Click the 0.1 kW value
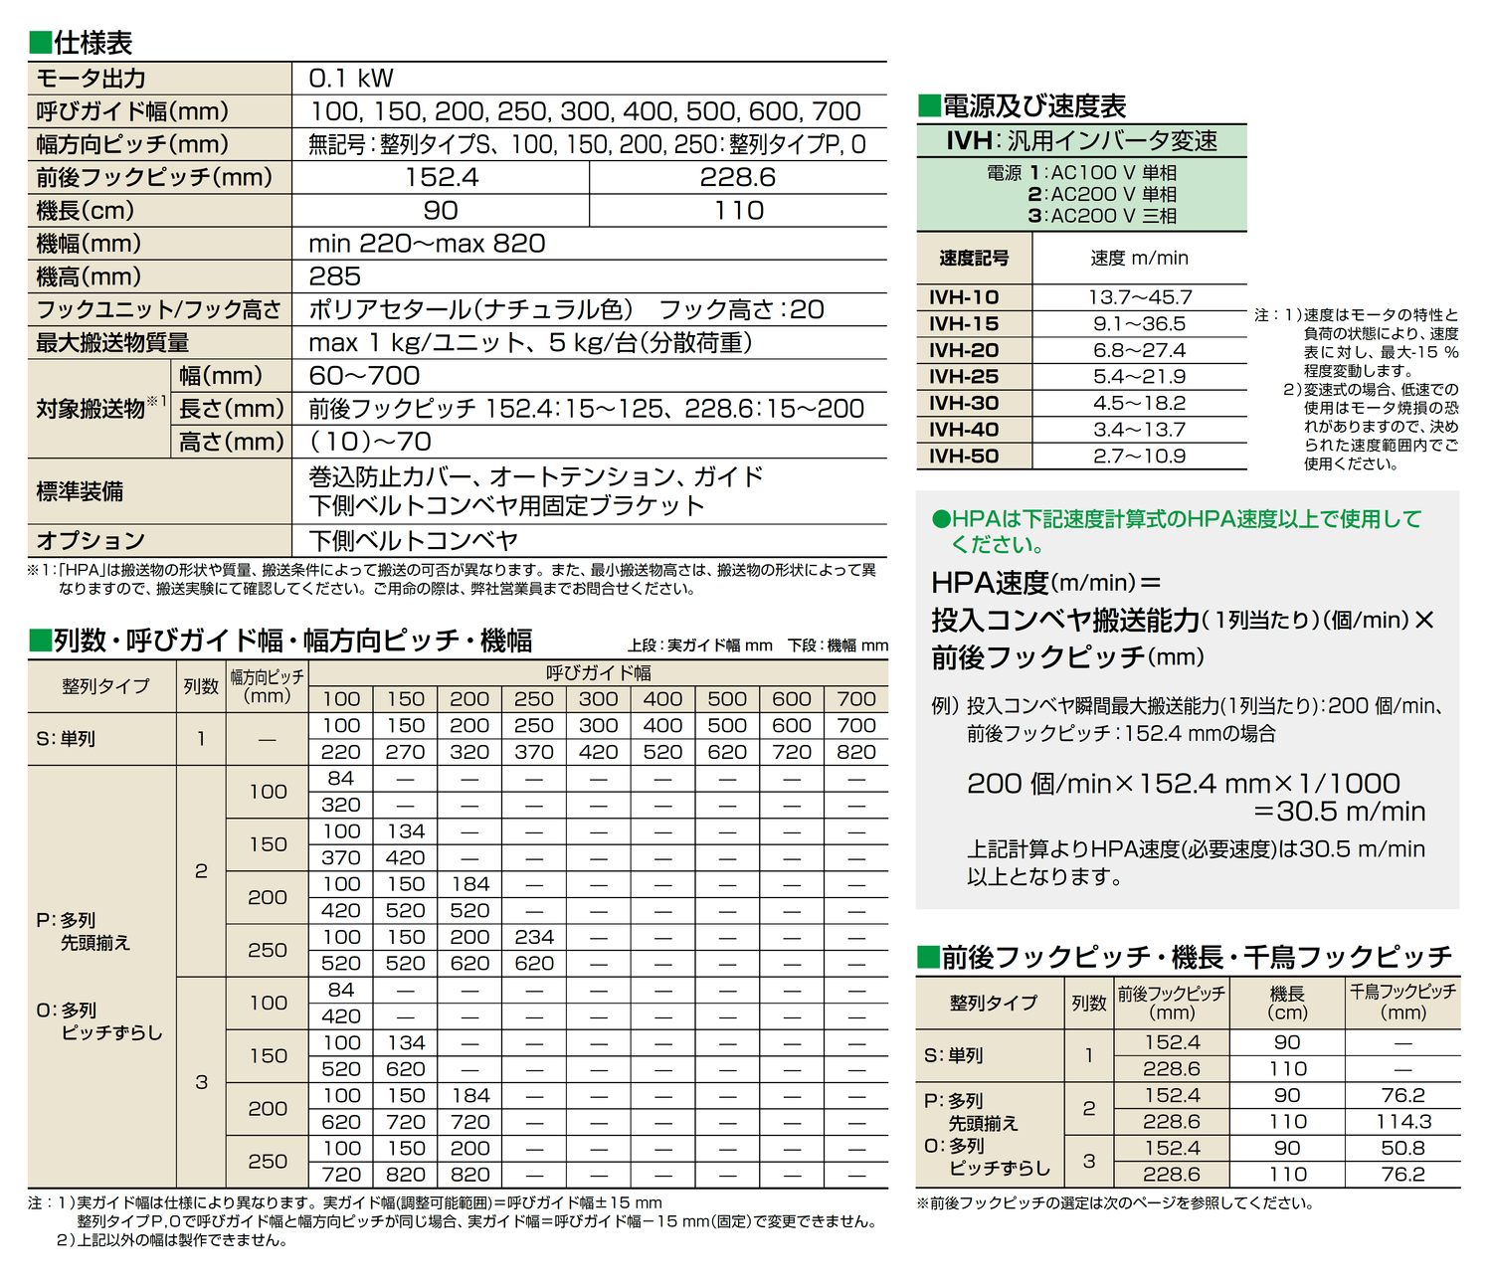 coord(351,79)
